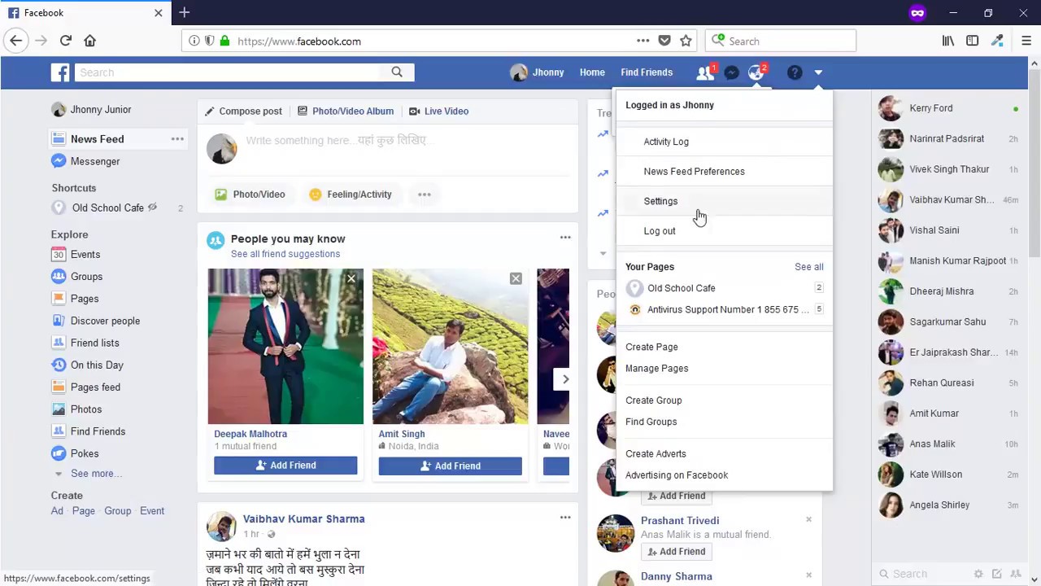Open Firefox library icon
Screen dimensions: 1041x586
[x=948, y=41]
